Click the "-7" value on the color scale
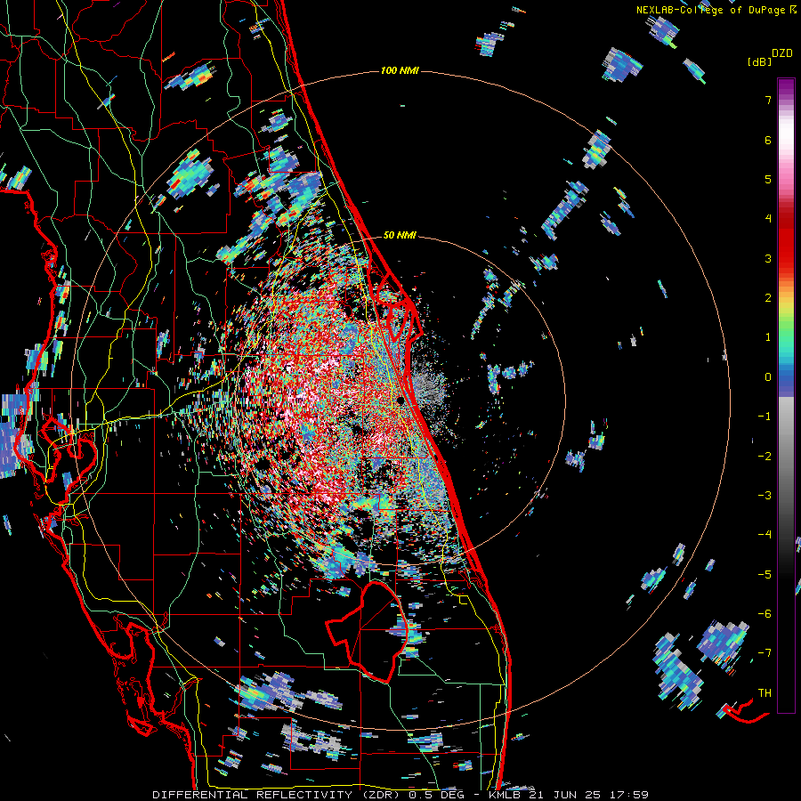 click(x=765, y=653)
